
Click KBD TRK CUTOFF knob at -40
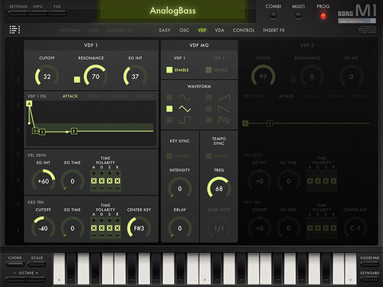43,228
